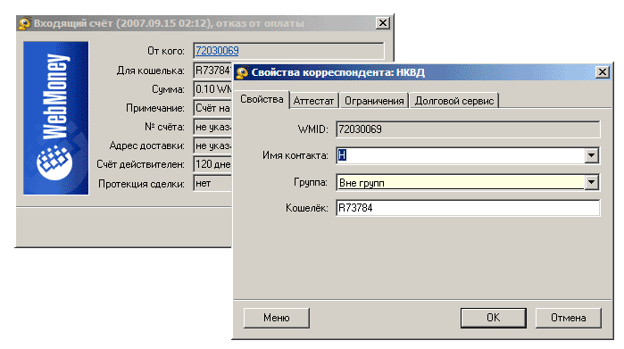The height and width of the screenshot is (349, 624).
Task: Close the Свойства корреспондента dialog
Action: pos(602,72)
